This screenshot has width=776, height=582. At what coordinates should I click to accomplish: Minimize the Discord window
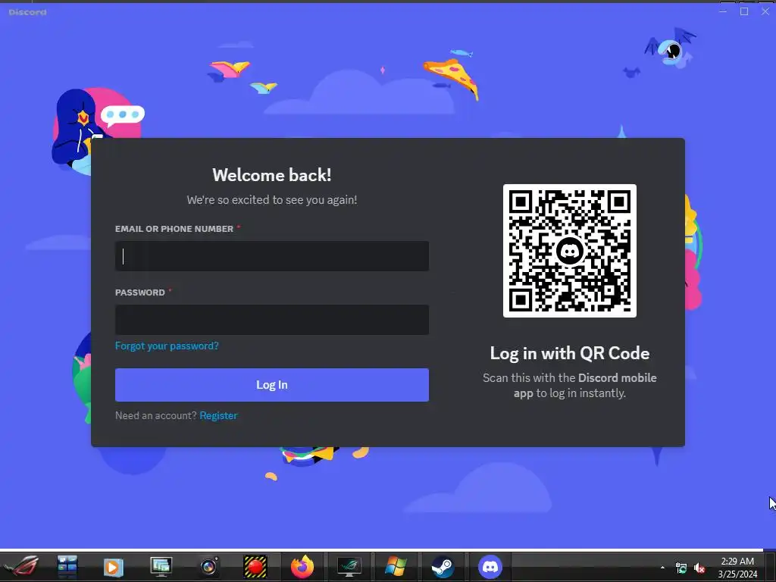coord(722,11)
